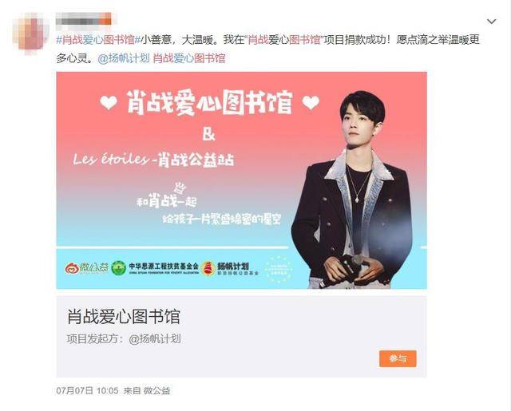This screenshot has width=511, height=411.
Task: Open the 07月07日 10:05 timestamp
Action: pyautogui.click(x=87, y=390)
